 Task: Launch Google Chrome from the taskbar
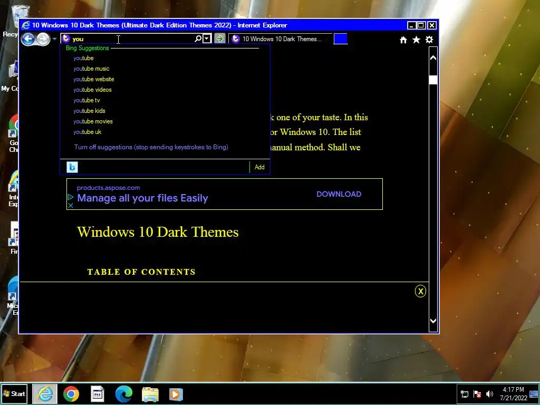pyautogui.click(x=71, y=394)
